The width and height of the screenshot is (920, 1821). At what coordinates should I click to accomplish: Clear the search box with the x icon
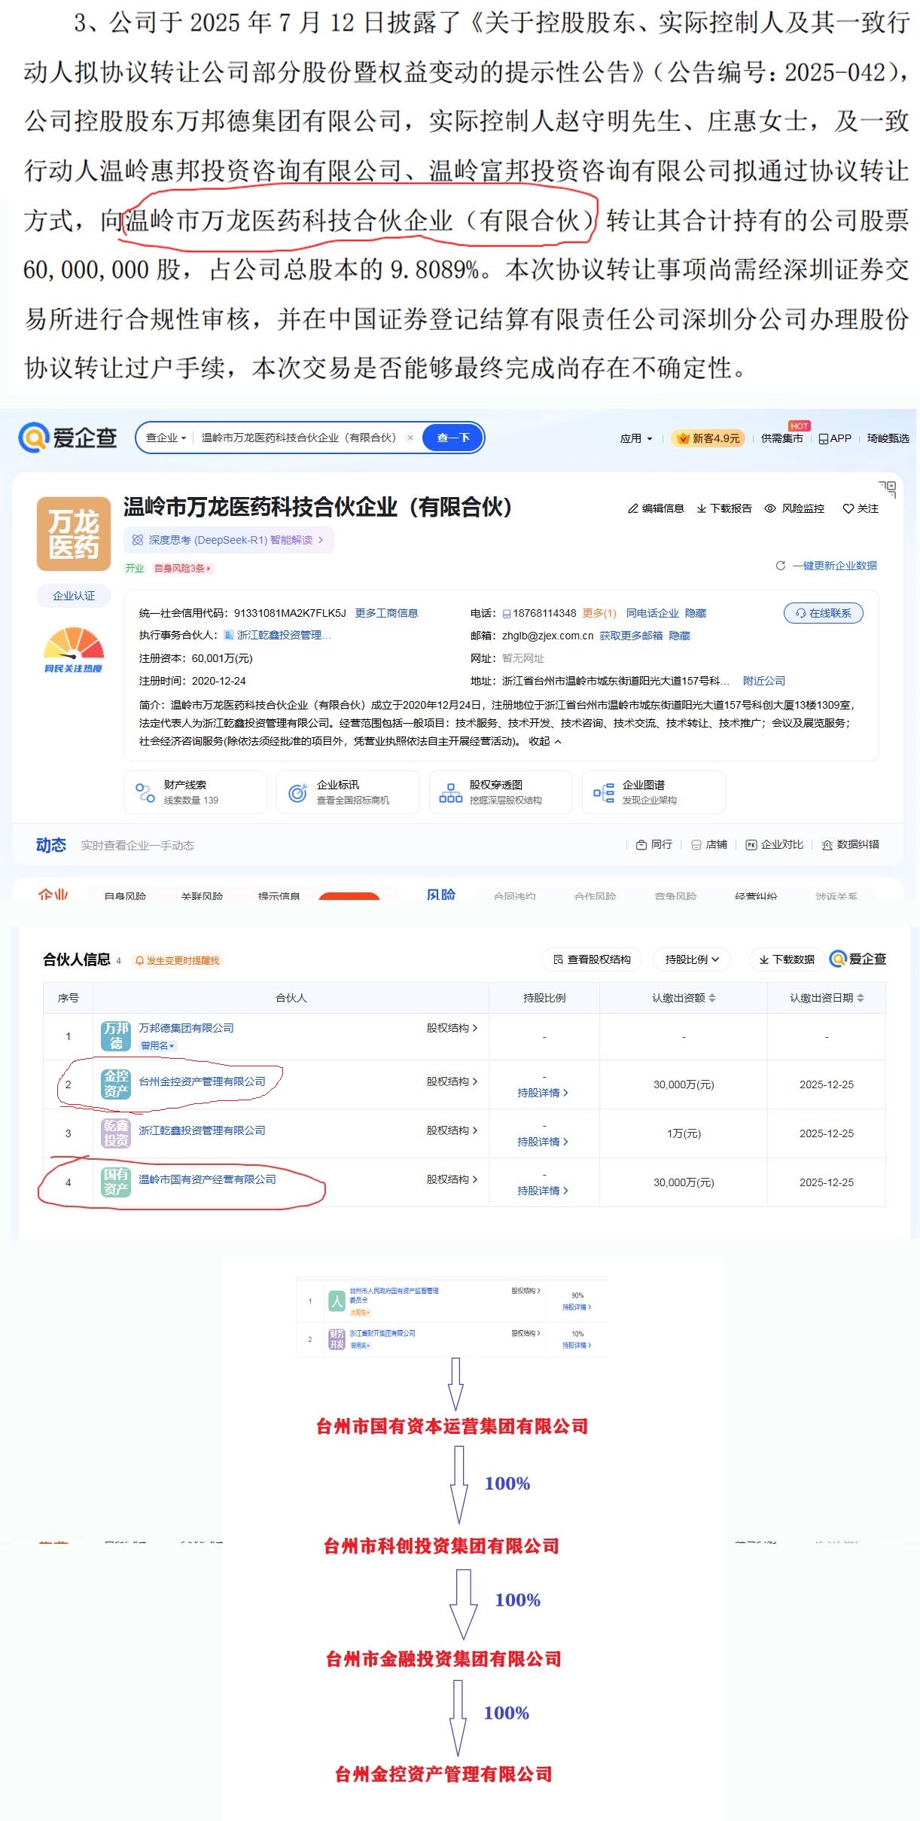tap(410, 438)
